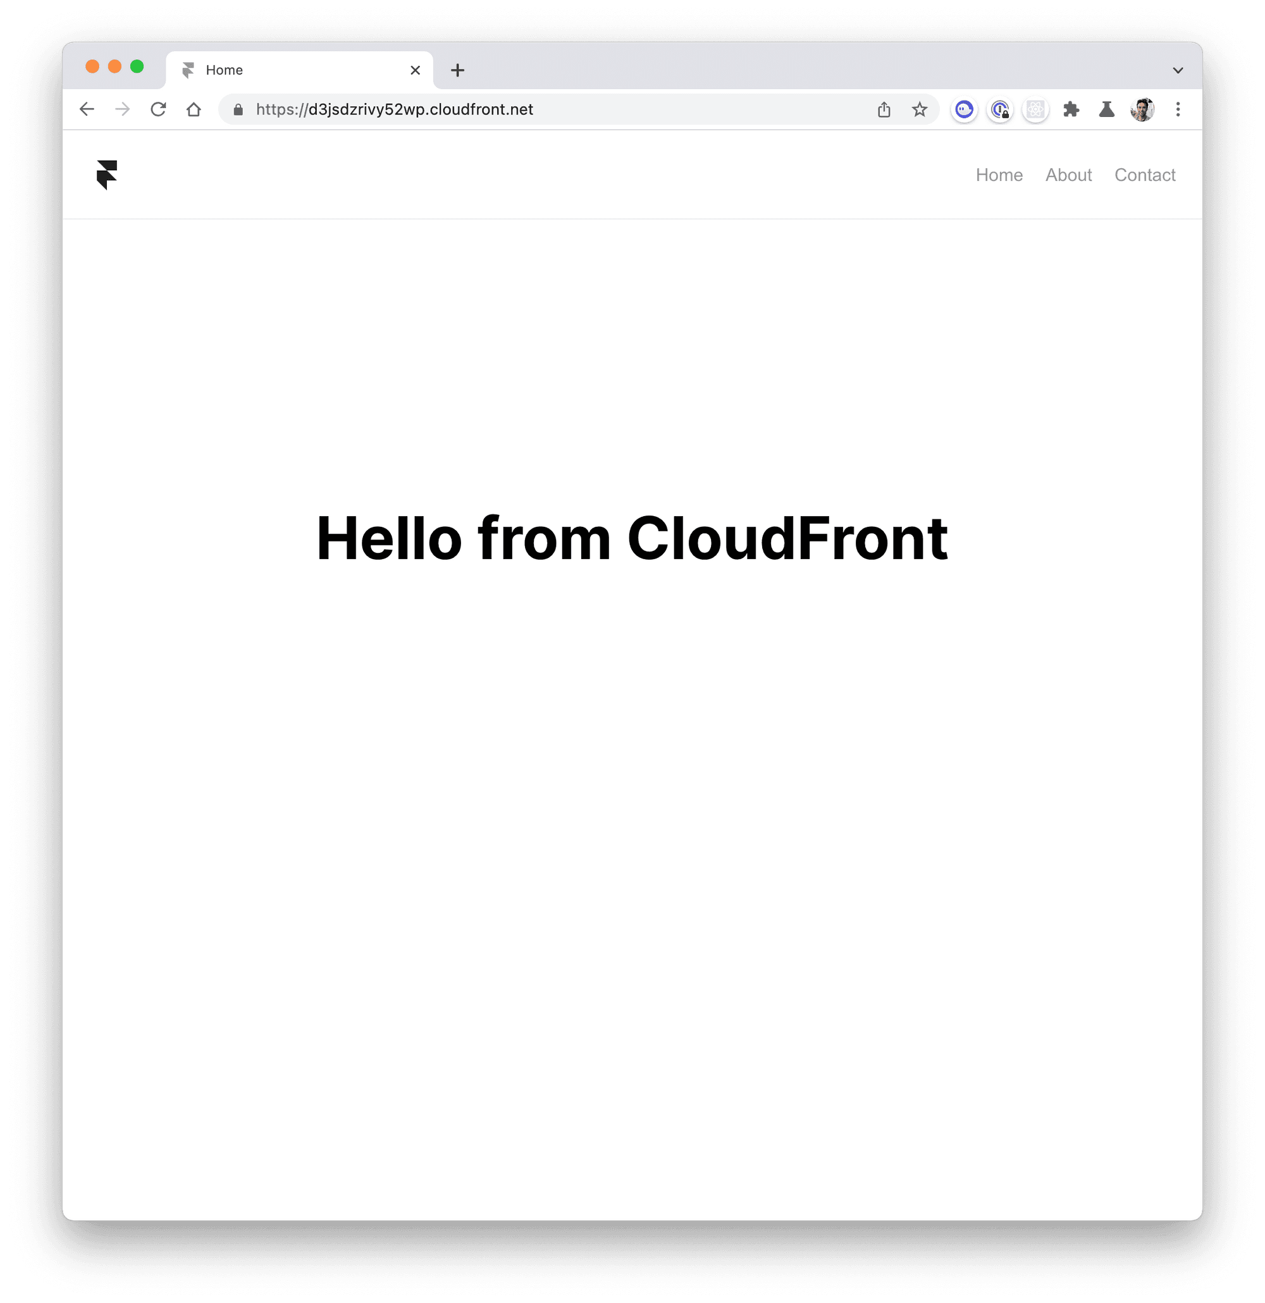
Task: Open a new tab with plus button
Action: click(457, 70)
